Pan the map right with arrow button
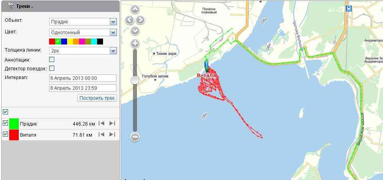 [x=140, y=20]
